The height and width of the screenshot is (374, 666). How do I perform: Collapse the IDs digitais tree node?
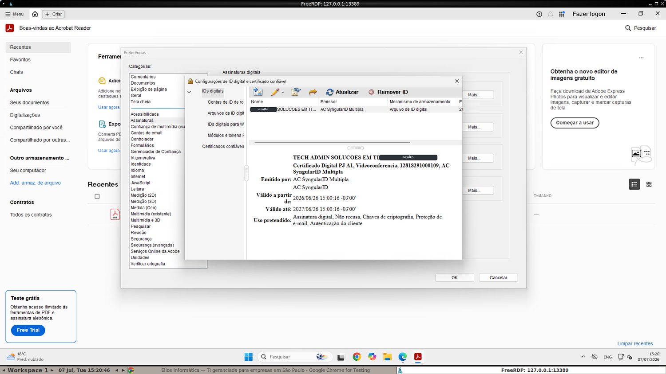click(x=189, y=92)
